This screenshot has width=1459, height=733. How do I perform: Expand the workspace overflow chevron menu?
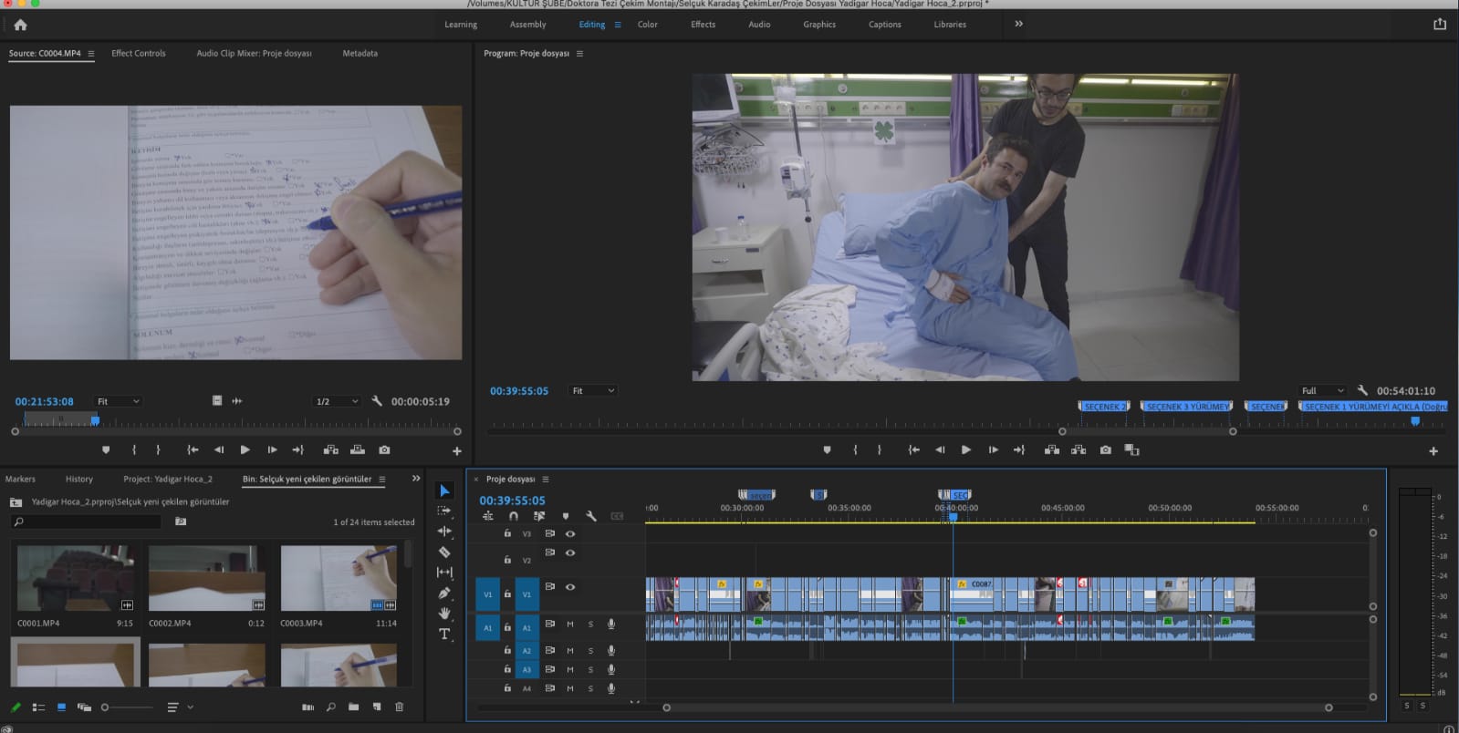coord(1018,24)
